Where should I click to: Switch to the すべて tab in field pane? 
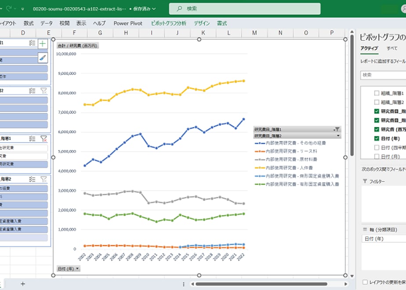click(x=392, y=48)
